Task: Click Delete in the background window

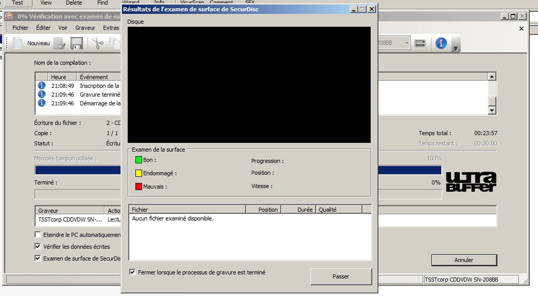Action: pos(74,3)
